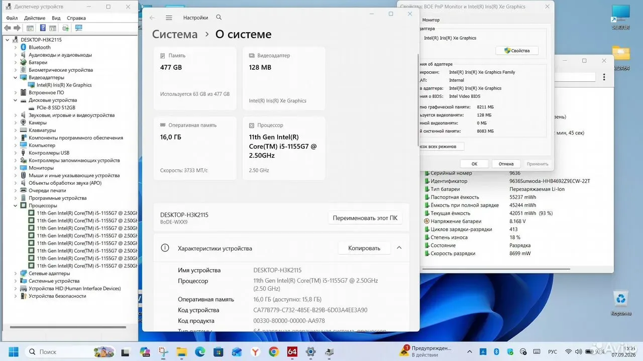Image resolution: width=643 pixels, height=361 pixels.
Task: Open Snipping Tool taskbar icon
Action: pyautogui.click(x=163, y=352)
